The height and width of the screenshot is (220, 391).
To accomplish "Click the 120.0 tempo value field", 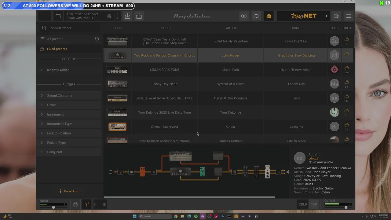I will click(x=302, y=204).
